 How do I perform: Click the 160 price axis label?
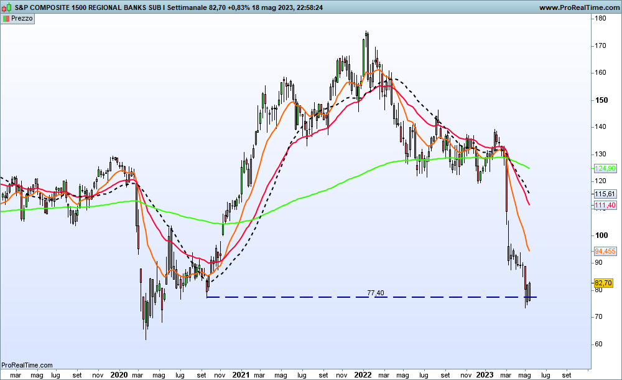click(x=601, y=73)
